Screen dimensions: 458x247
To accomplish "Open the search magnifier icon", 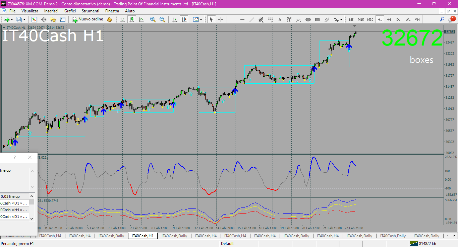I will point(442,19).
